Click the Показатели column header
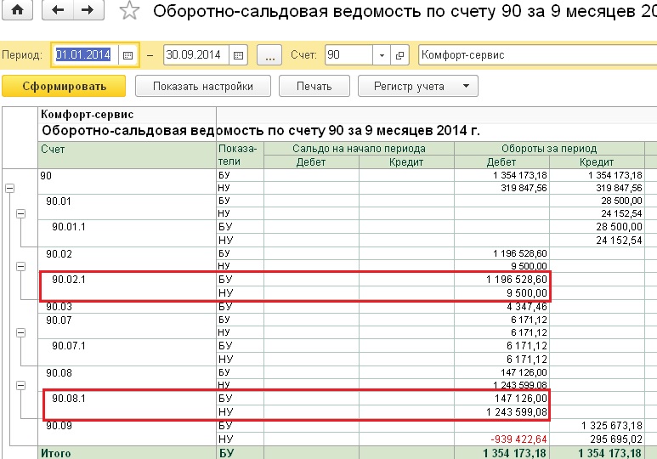 click(x=238, y=155)
